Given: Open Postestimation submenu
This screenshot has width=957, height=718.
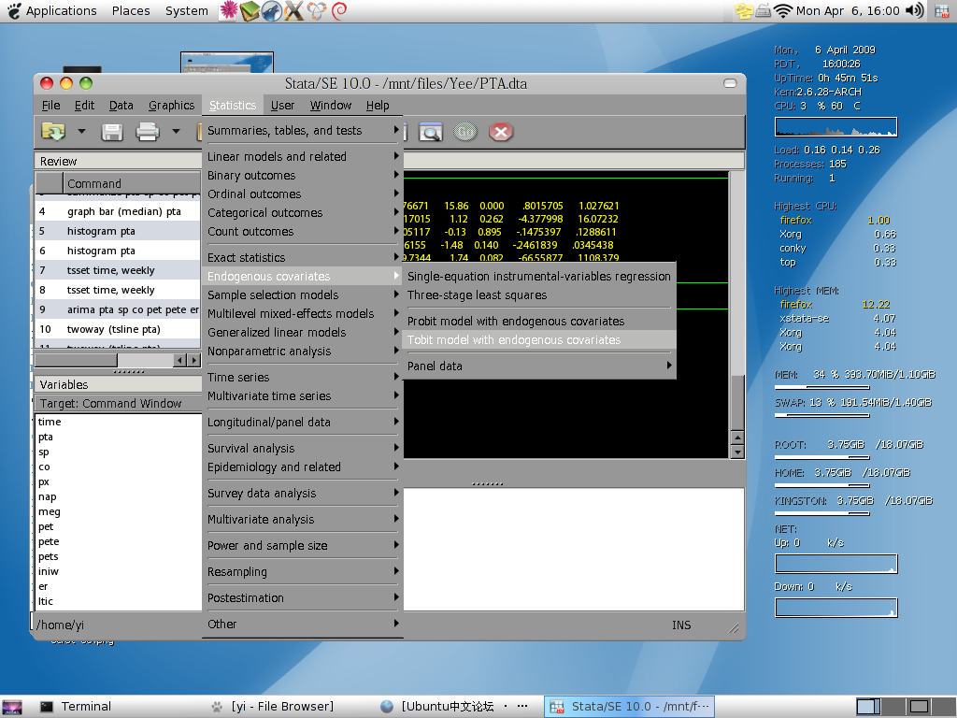Looking at the screenshot, I should pos(303,597).
